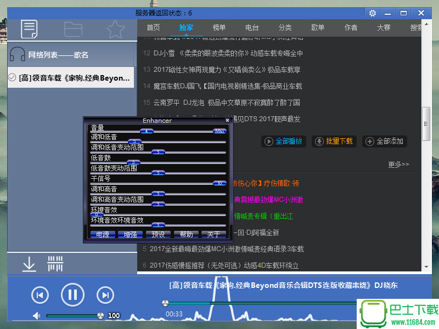The image size is (439, 329).
Task: Click the playback progress bar handle
Action: click(x=165, y=303)
